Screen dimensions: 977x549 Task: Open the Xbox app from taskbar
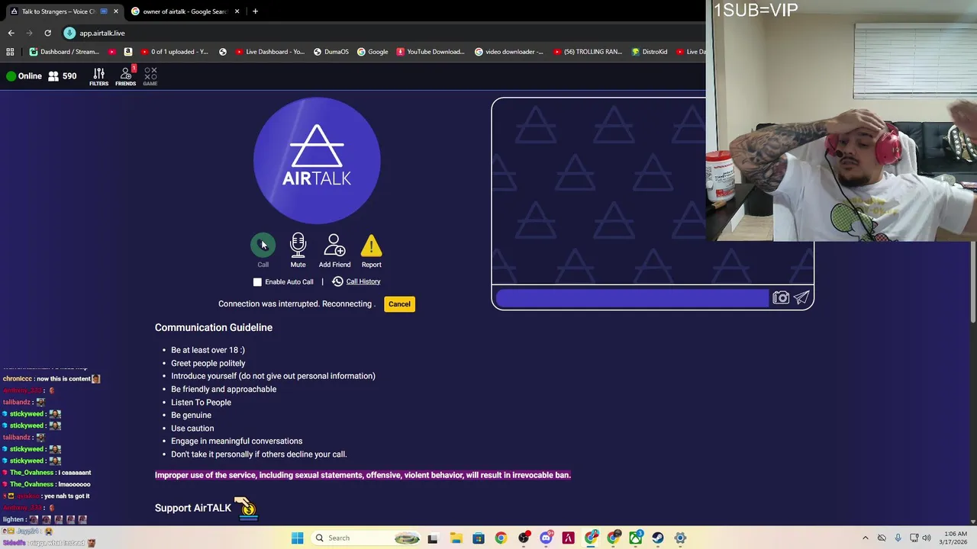pyautogui.click(x=635, y=538)
